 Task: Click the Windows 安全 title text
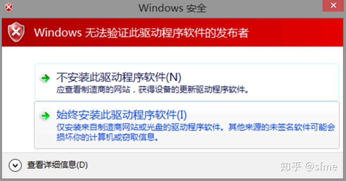point(173,8)
